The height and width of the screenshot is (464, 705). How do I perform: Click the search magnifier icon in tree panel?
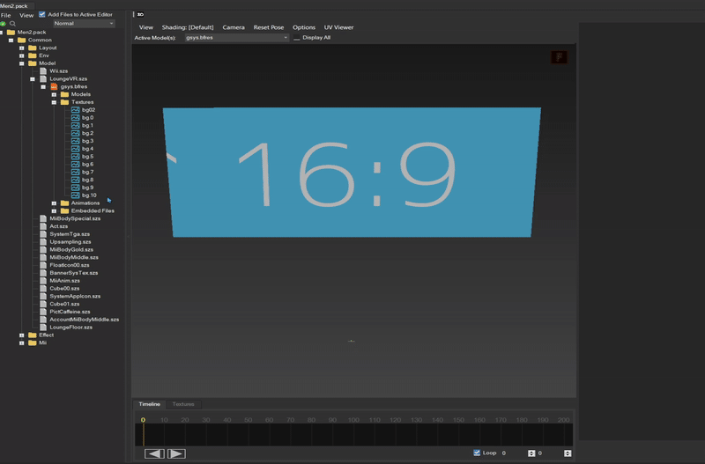(x=12, y=24)
